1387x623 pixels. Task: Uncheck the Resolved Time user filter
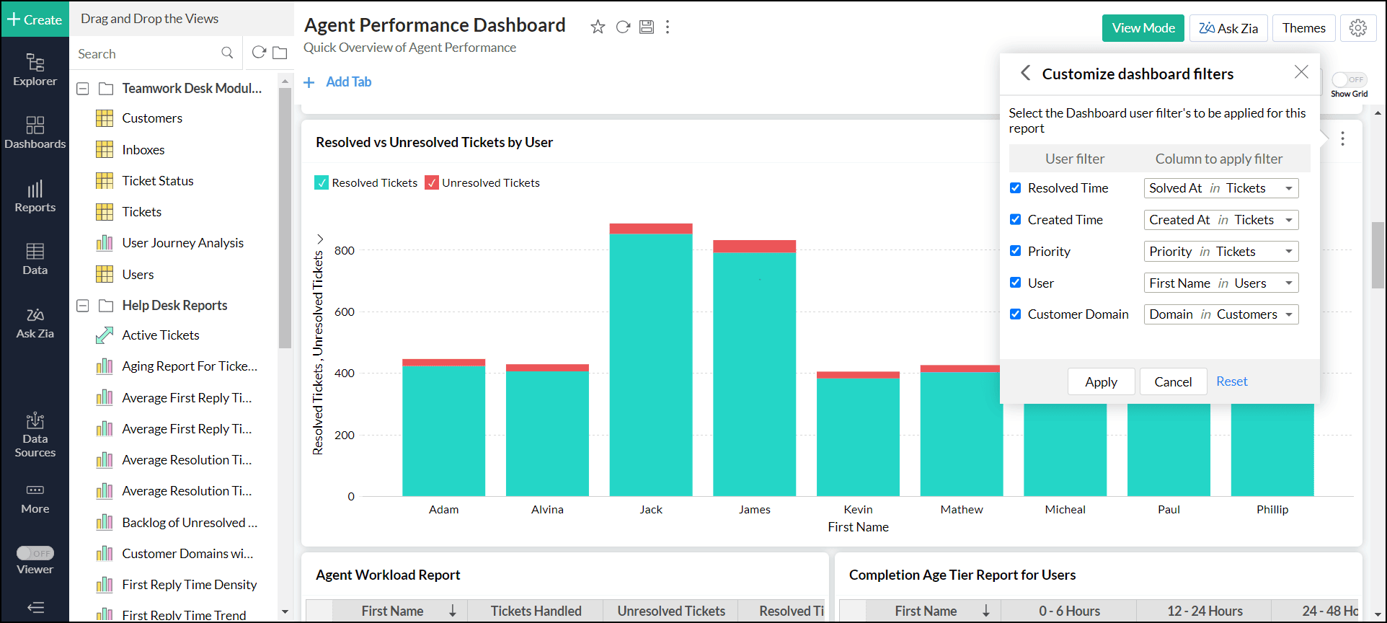click(1015, 188)
